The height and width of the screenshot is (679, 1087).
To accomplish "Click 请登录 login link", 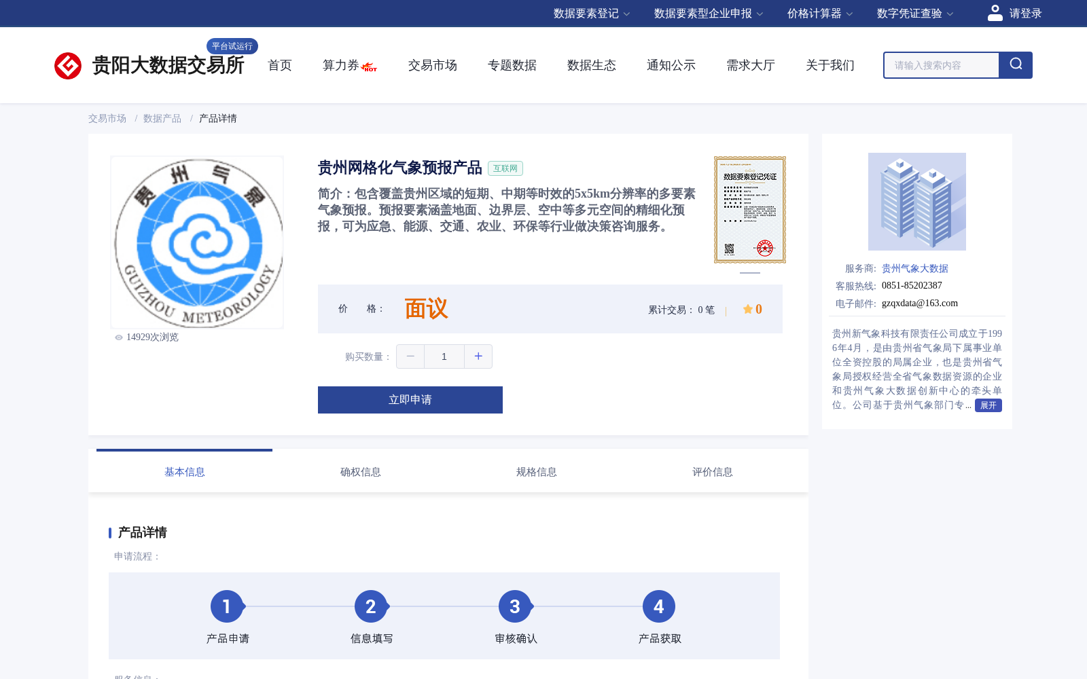I will [1025, 14].
